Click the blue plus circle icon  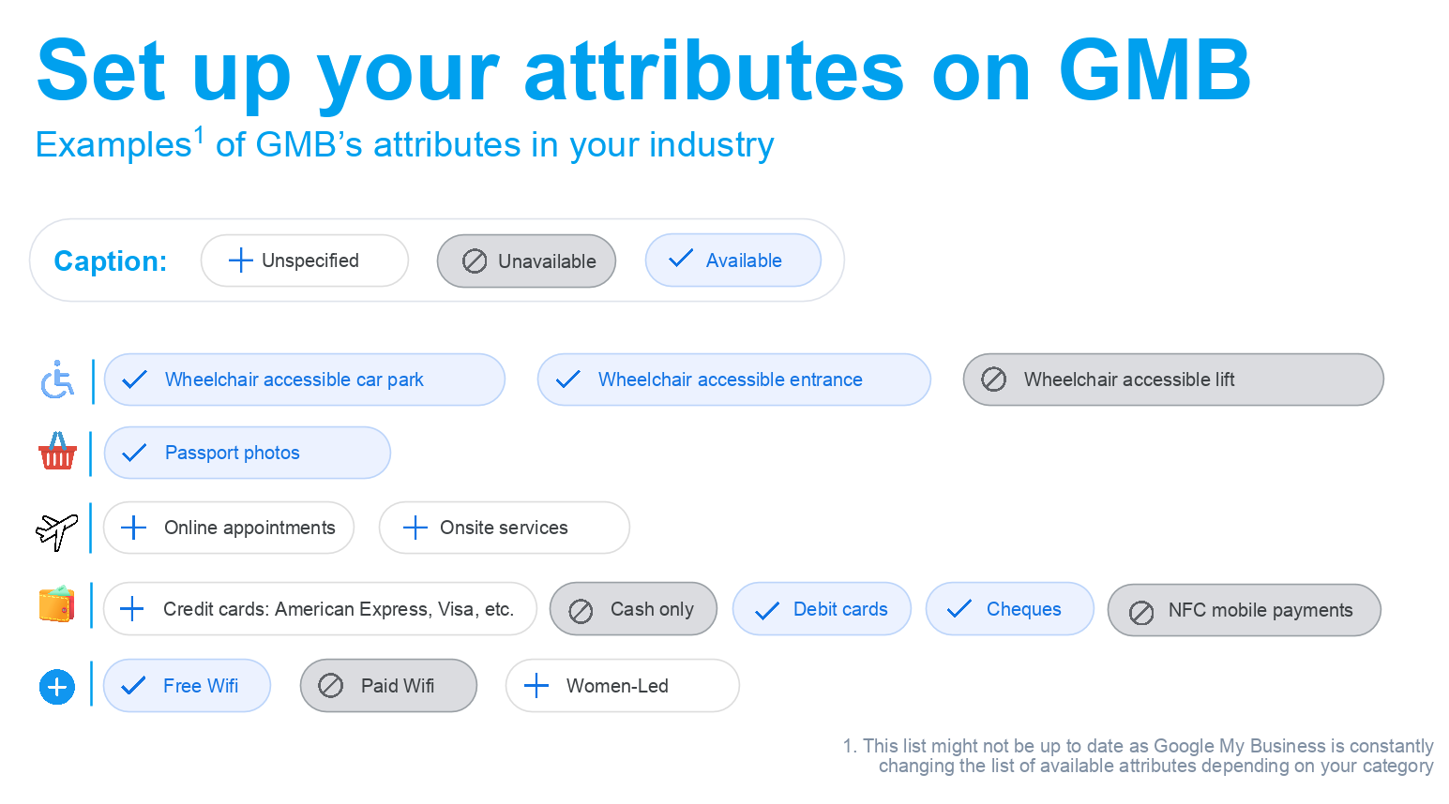[x=57, y=687]
